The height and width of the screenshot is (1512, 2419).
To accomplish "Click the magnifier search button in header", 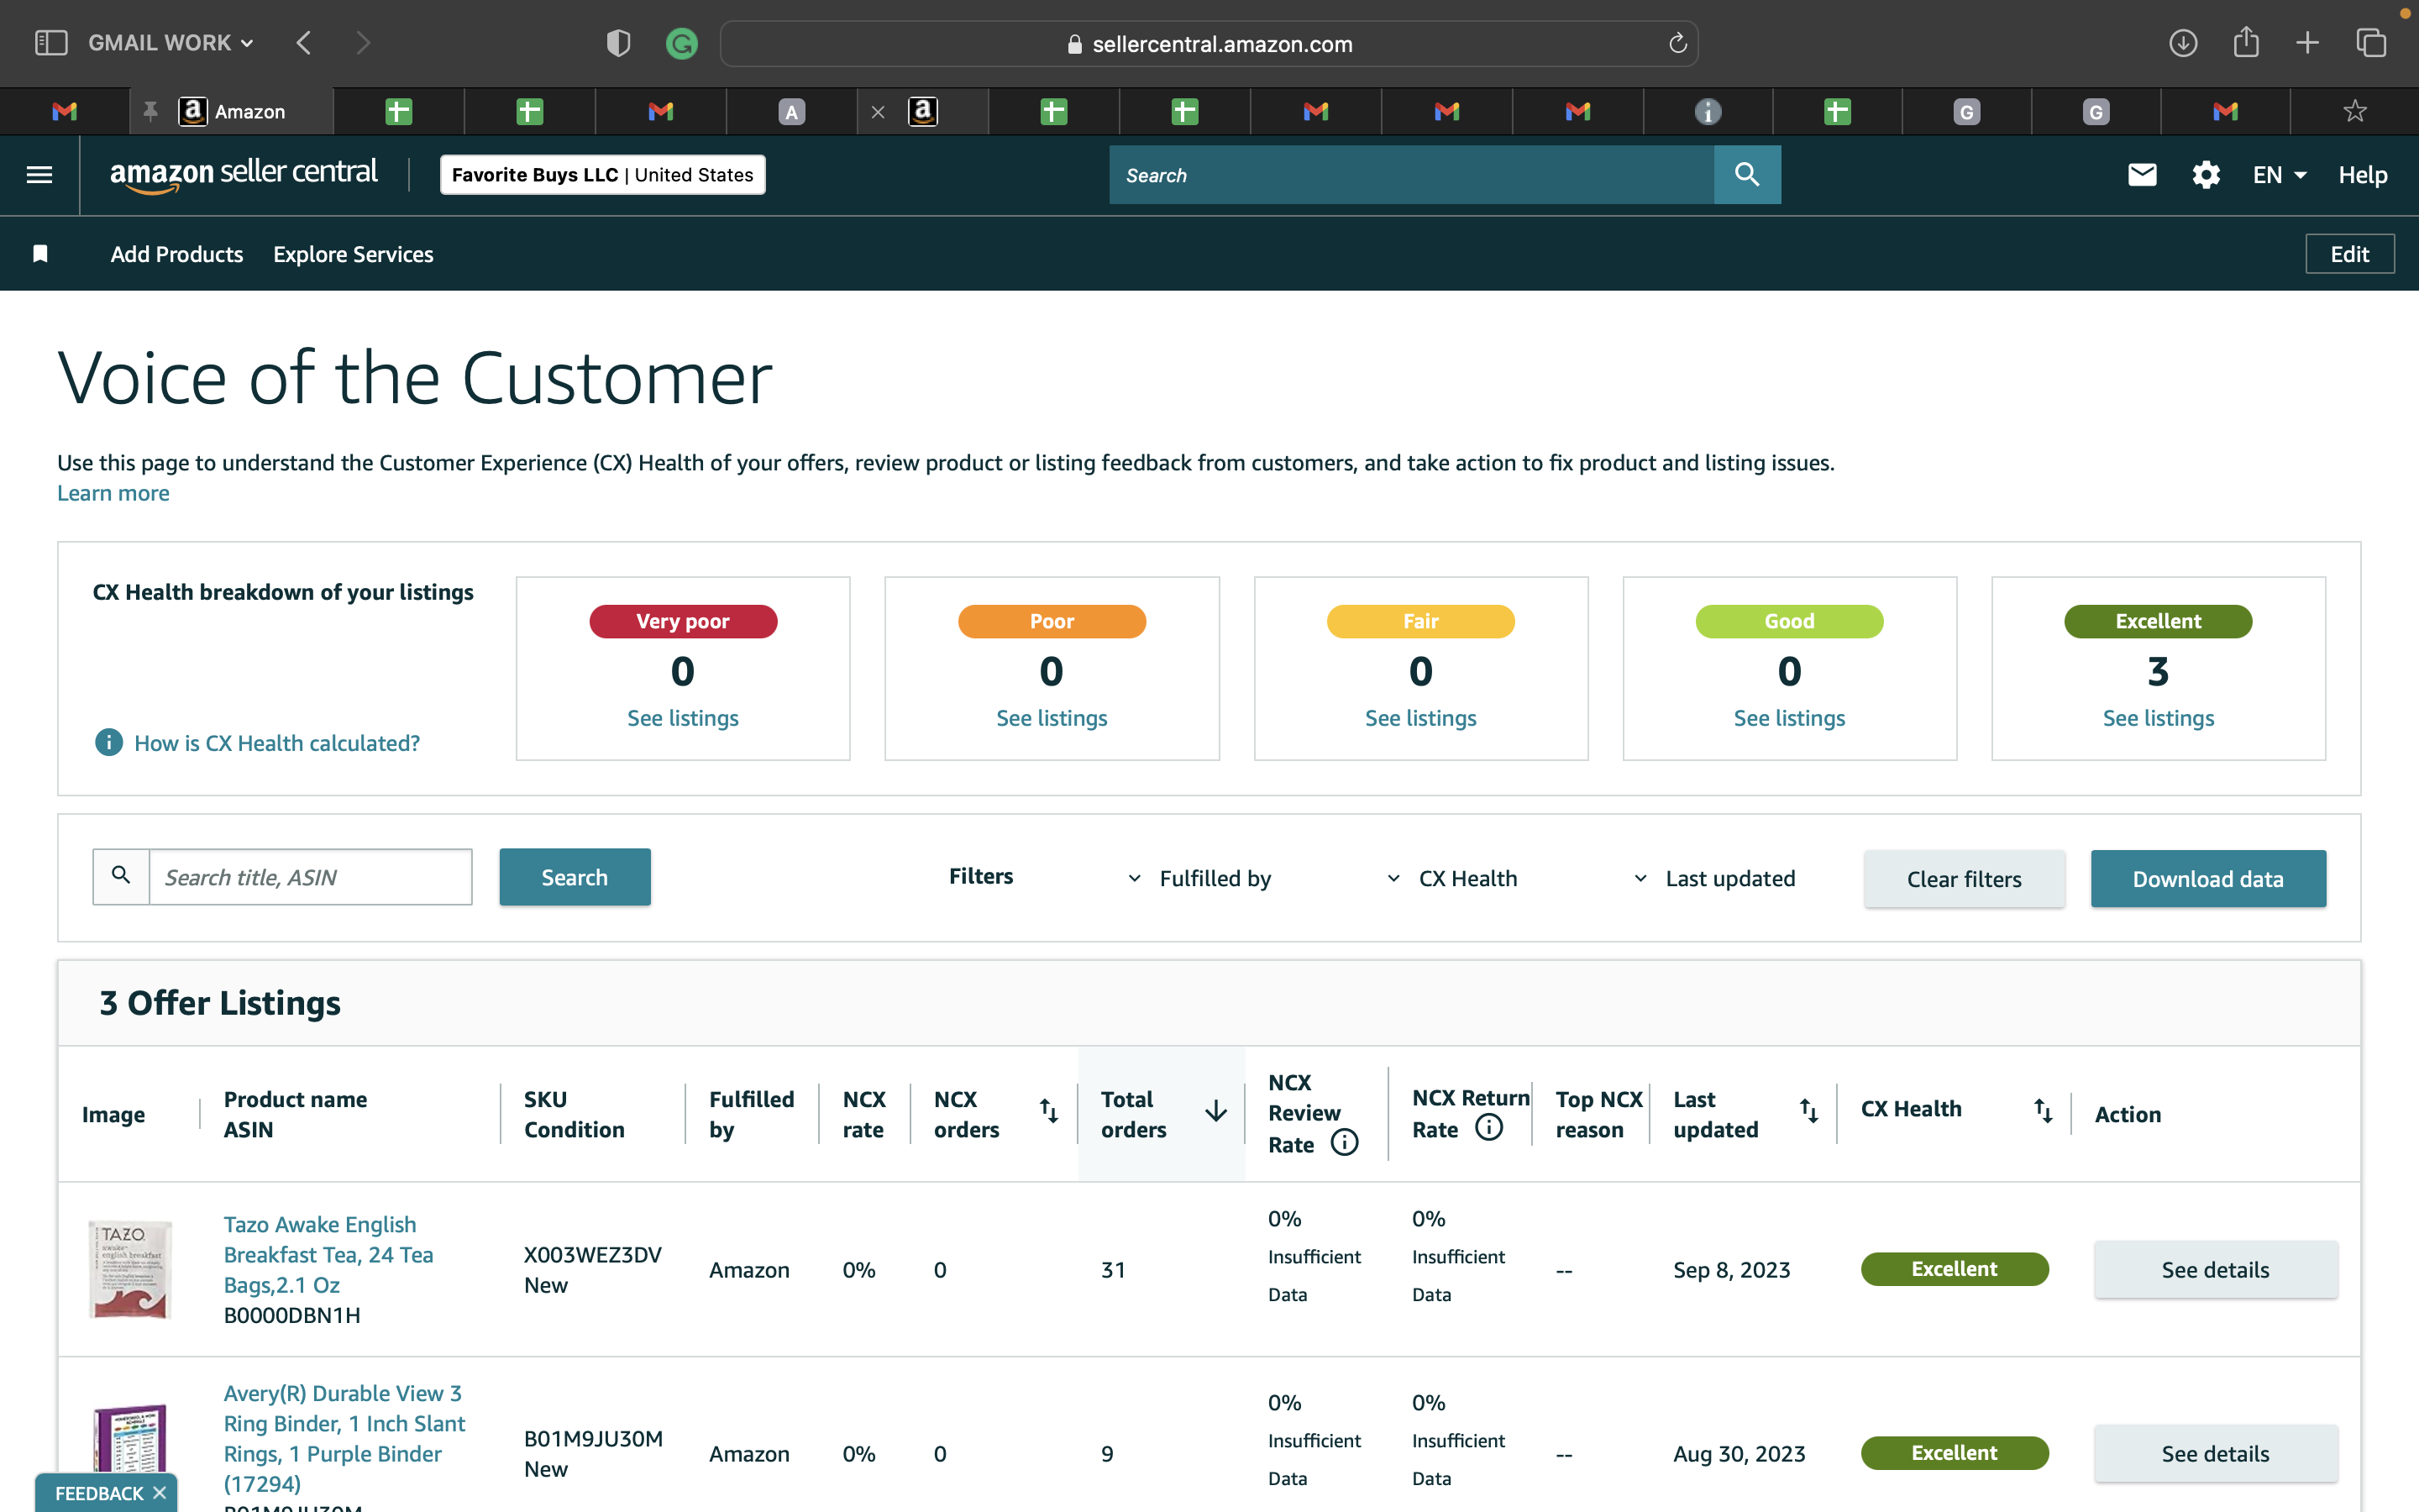I will pos(1747,175).
